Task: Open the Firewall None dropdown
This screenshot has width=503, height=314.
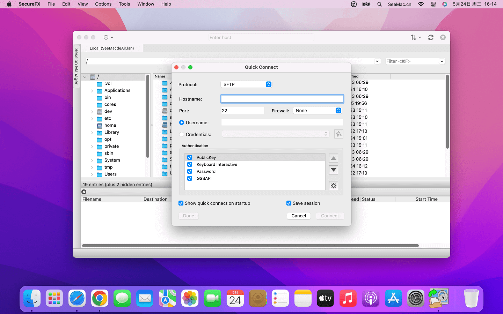Action: [x=318, y=111]
